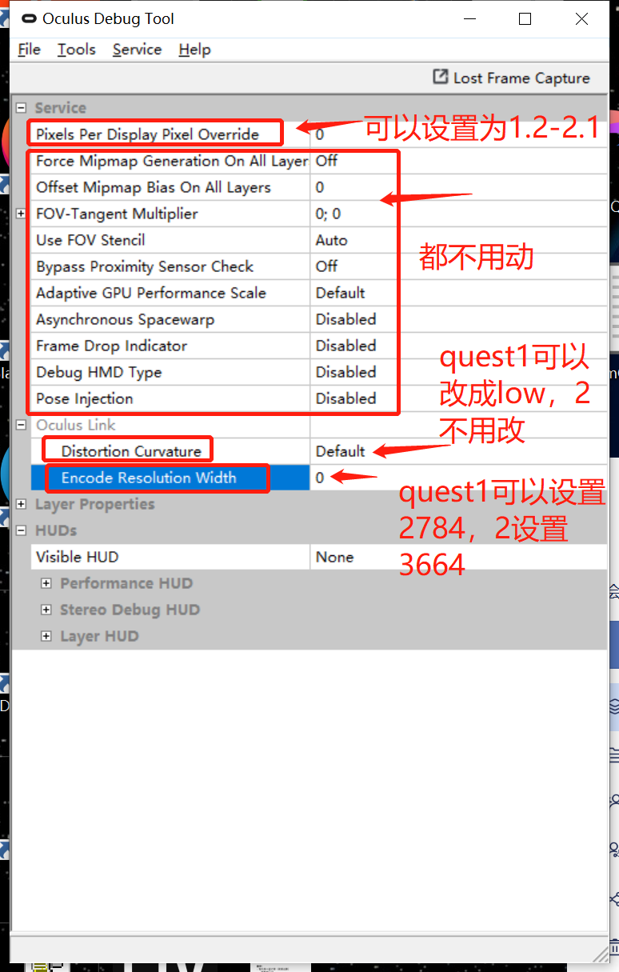The image size is (619, 972).
Task: Change Bypass Proximity Sensor Check value
Action: 457,266
